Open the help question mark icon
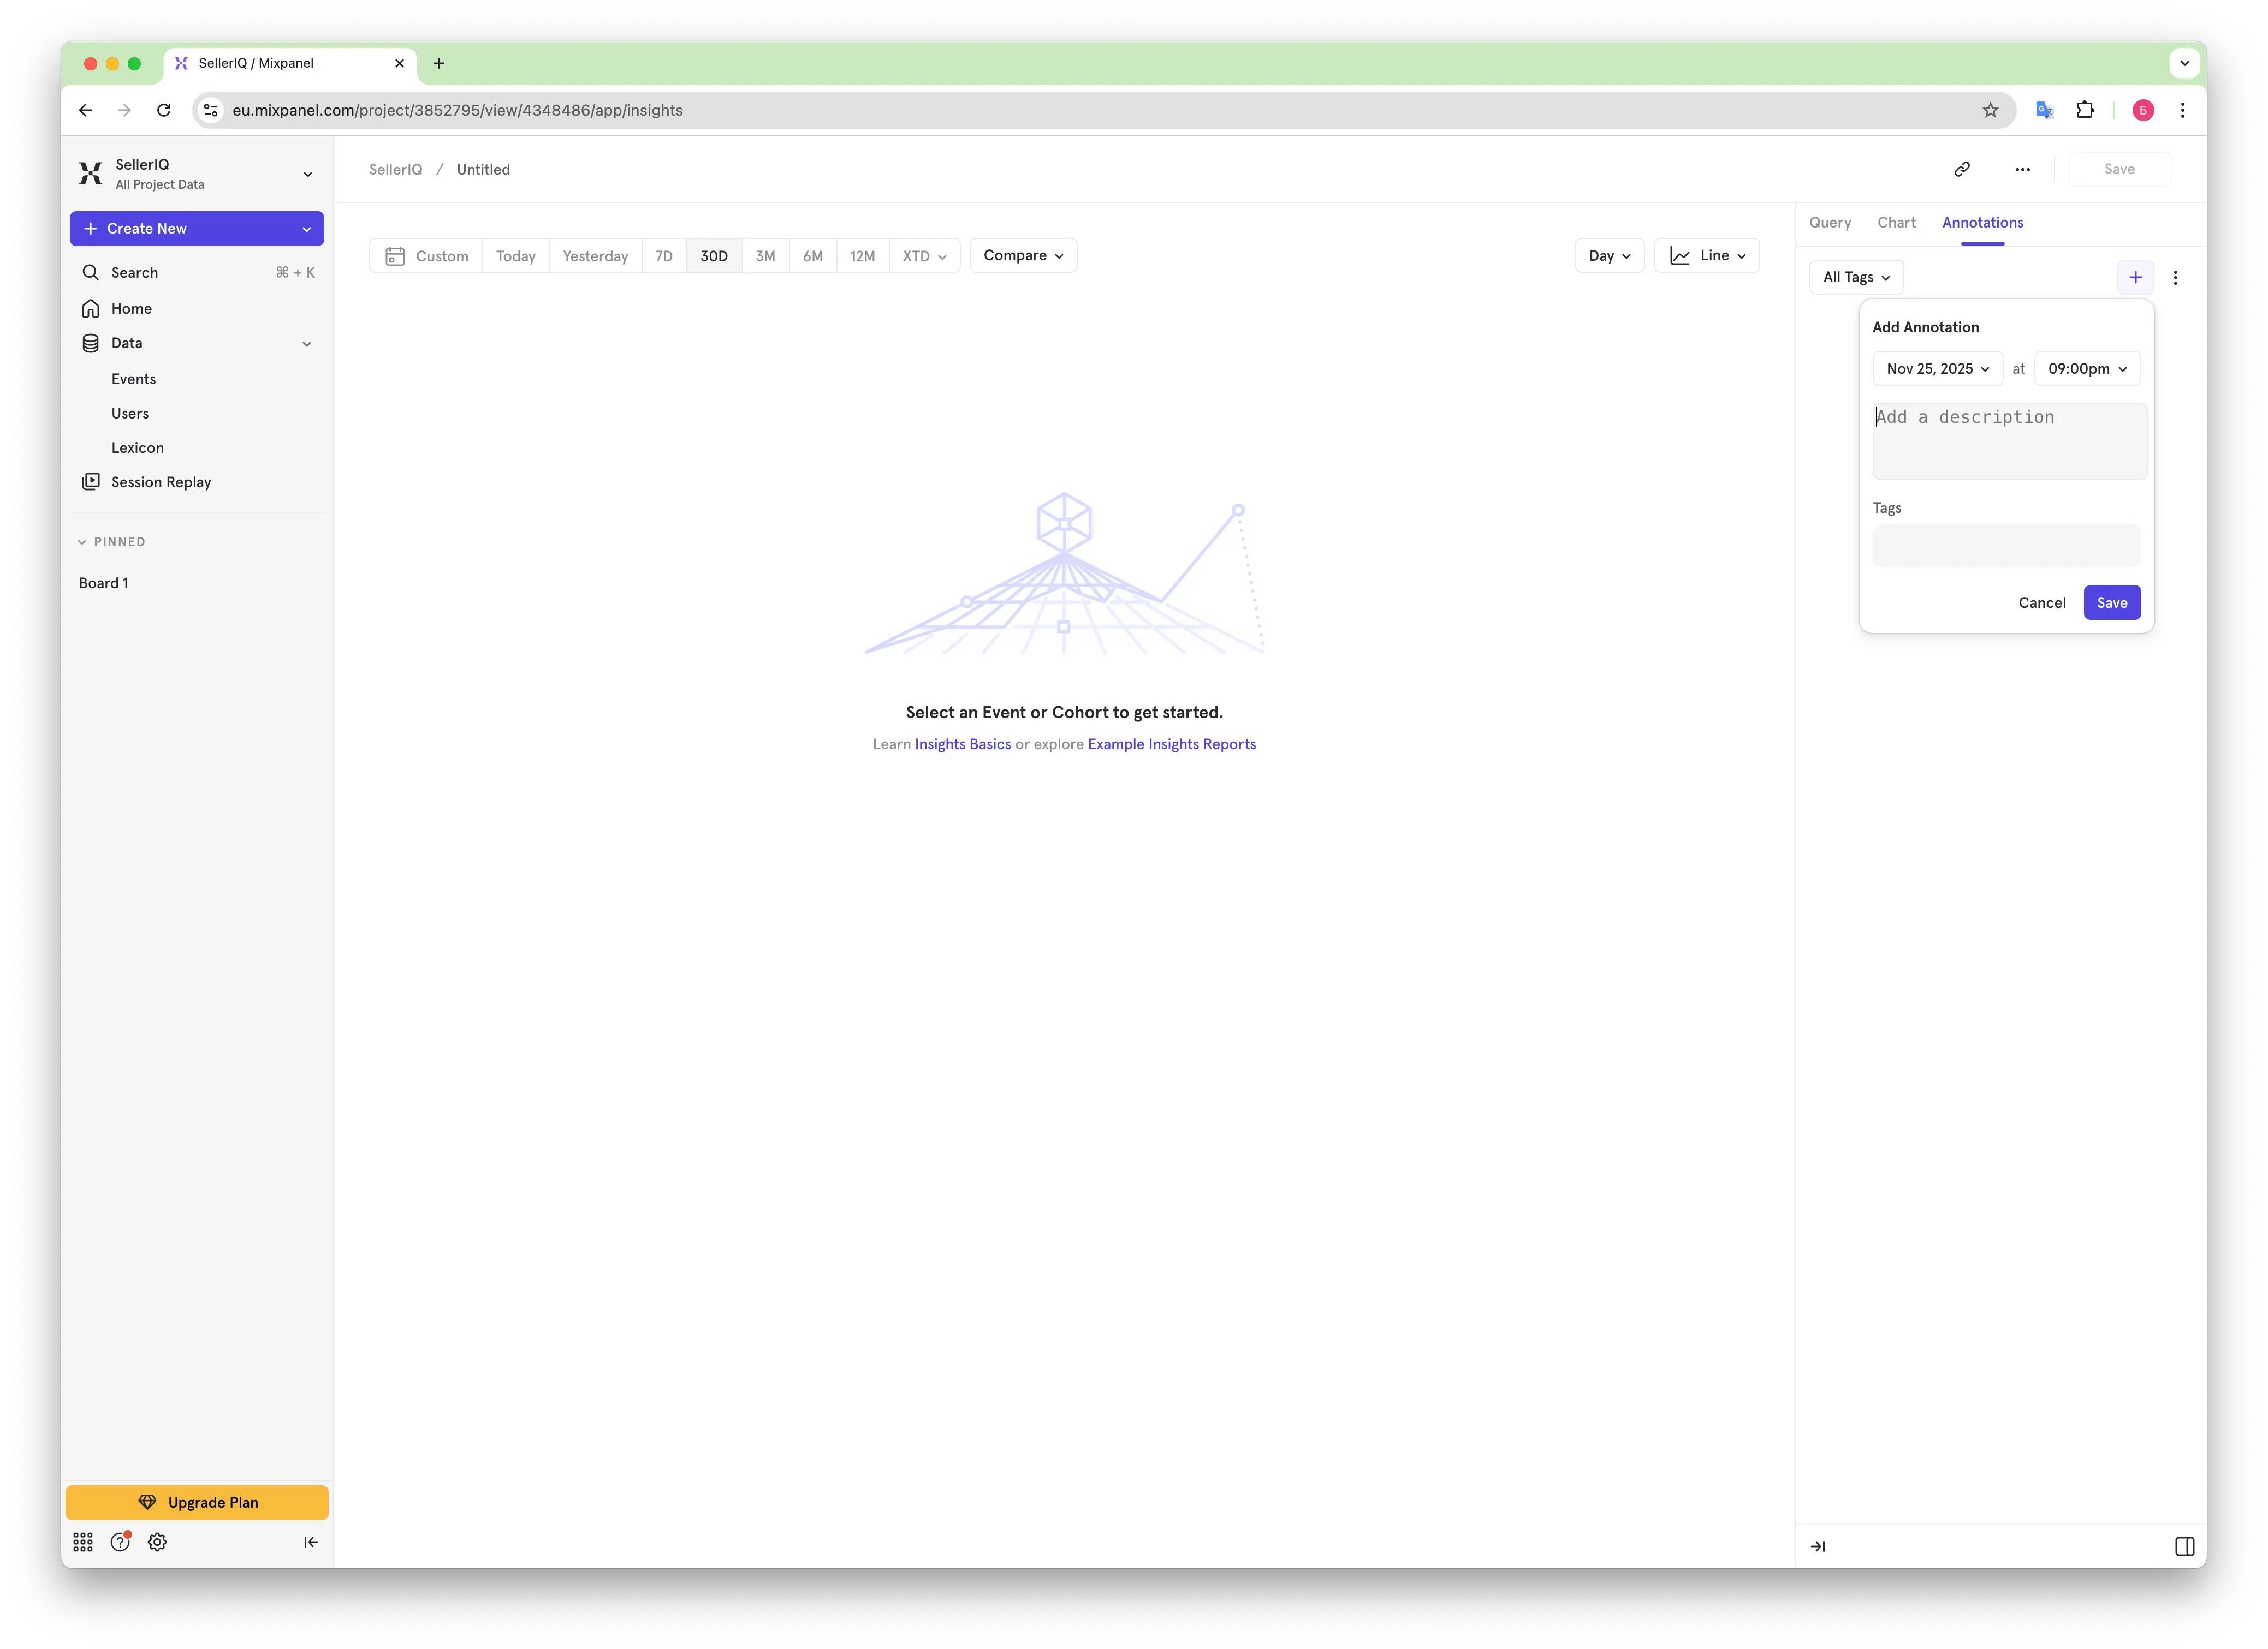The height and width of the screenshot is (1649, 2268). [x=120, y=1542]
